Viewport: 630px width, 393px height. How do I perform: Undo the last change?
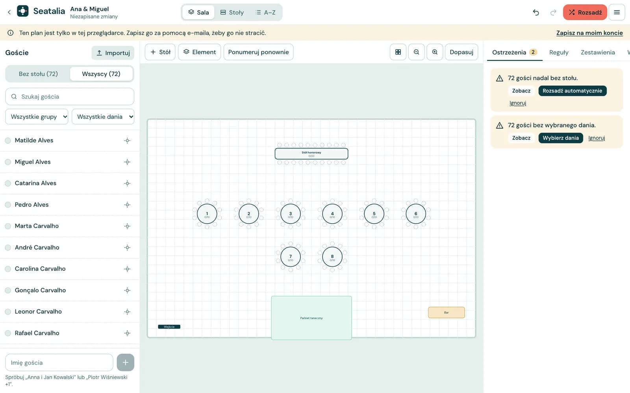[x=536, y=13]
